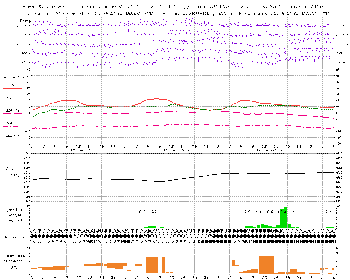The width and height of the screenshot is (350, 280).
Task: Click the tallest green precipitation bar
Action: tap(285, 217)
